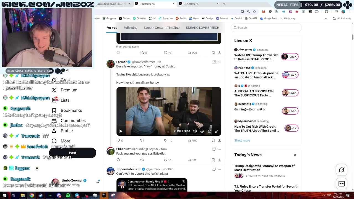Open Communities in the sidebar
354x199 pixels.
point(69,121)
